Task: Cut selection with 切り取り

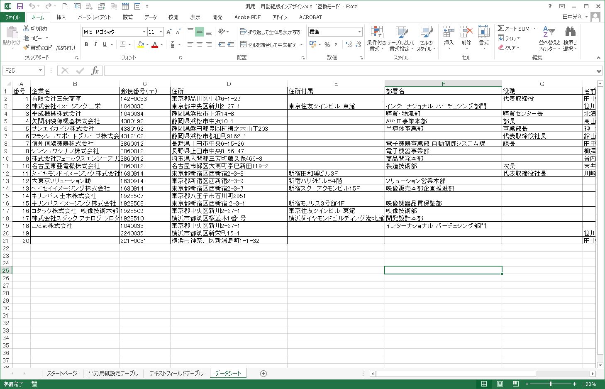Action: [x=36, y=29]
